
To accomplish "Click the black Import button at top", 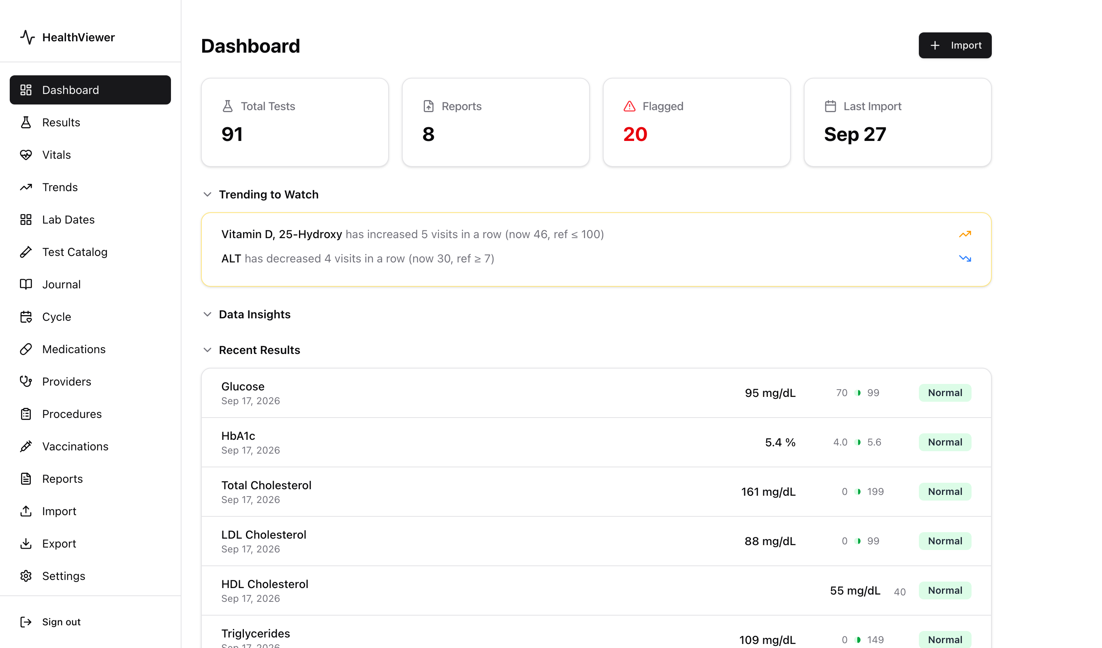I will pos(955,45).
